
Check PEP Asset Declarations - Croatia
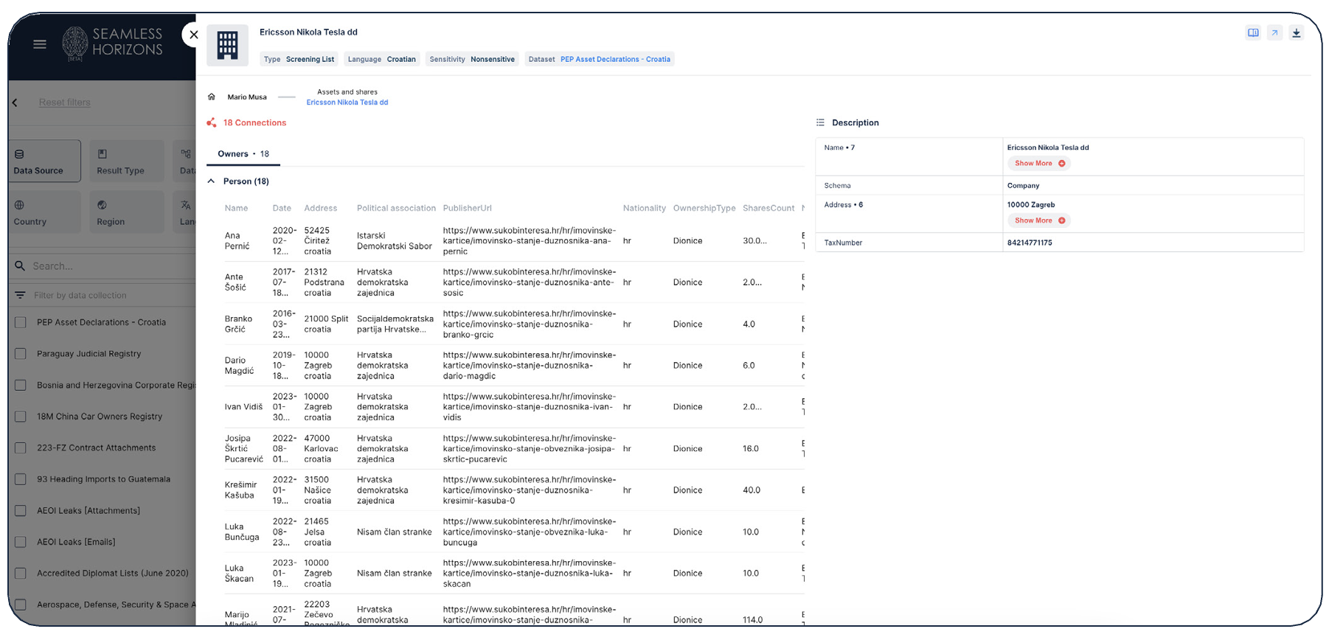click(x=21, y=322)
